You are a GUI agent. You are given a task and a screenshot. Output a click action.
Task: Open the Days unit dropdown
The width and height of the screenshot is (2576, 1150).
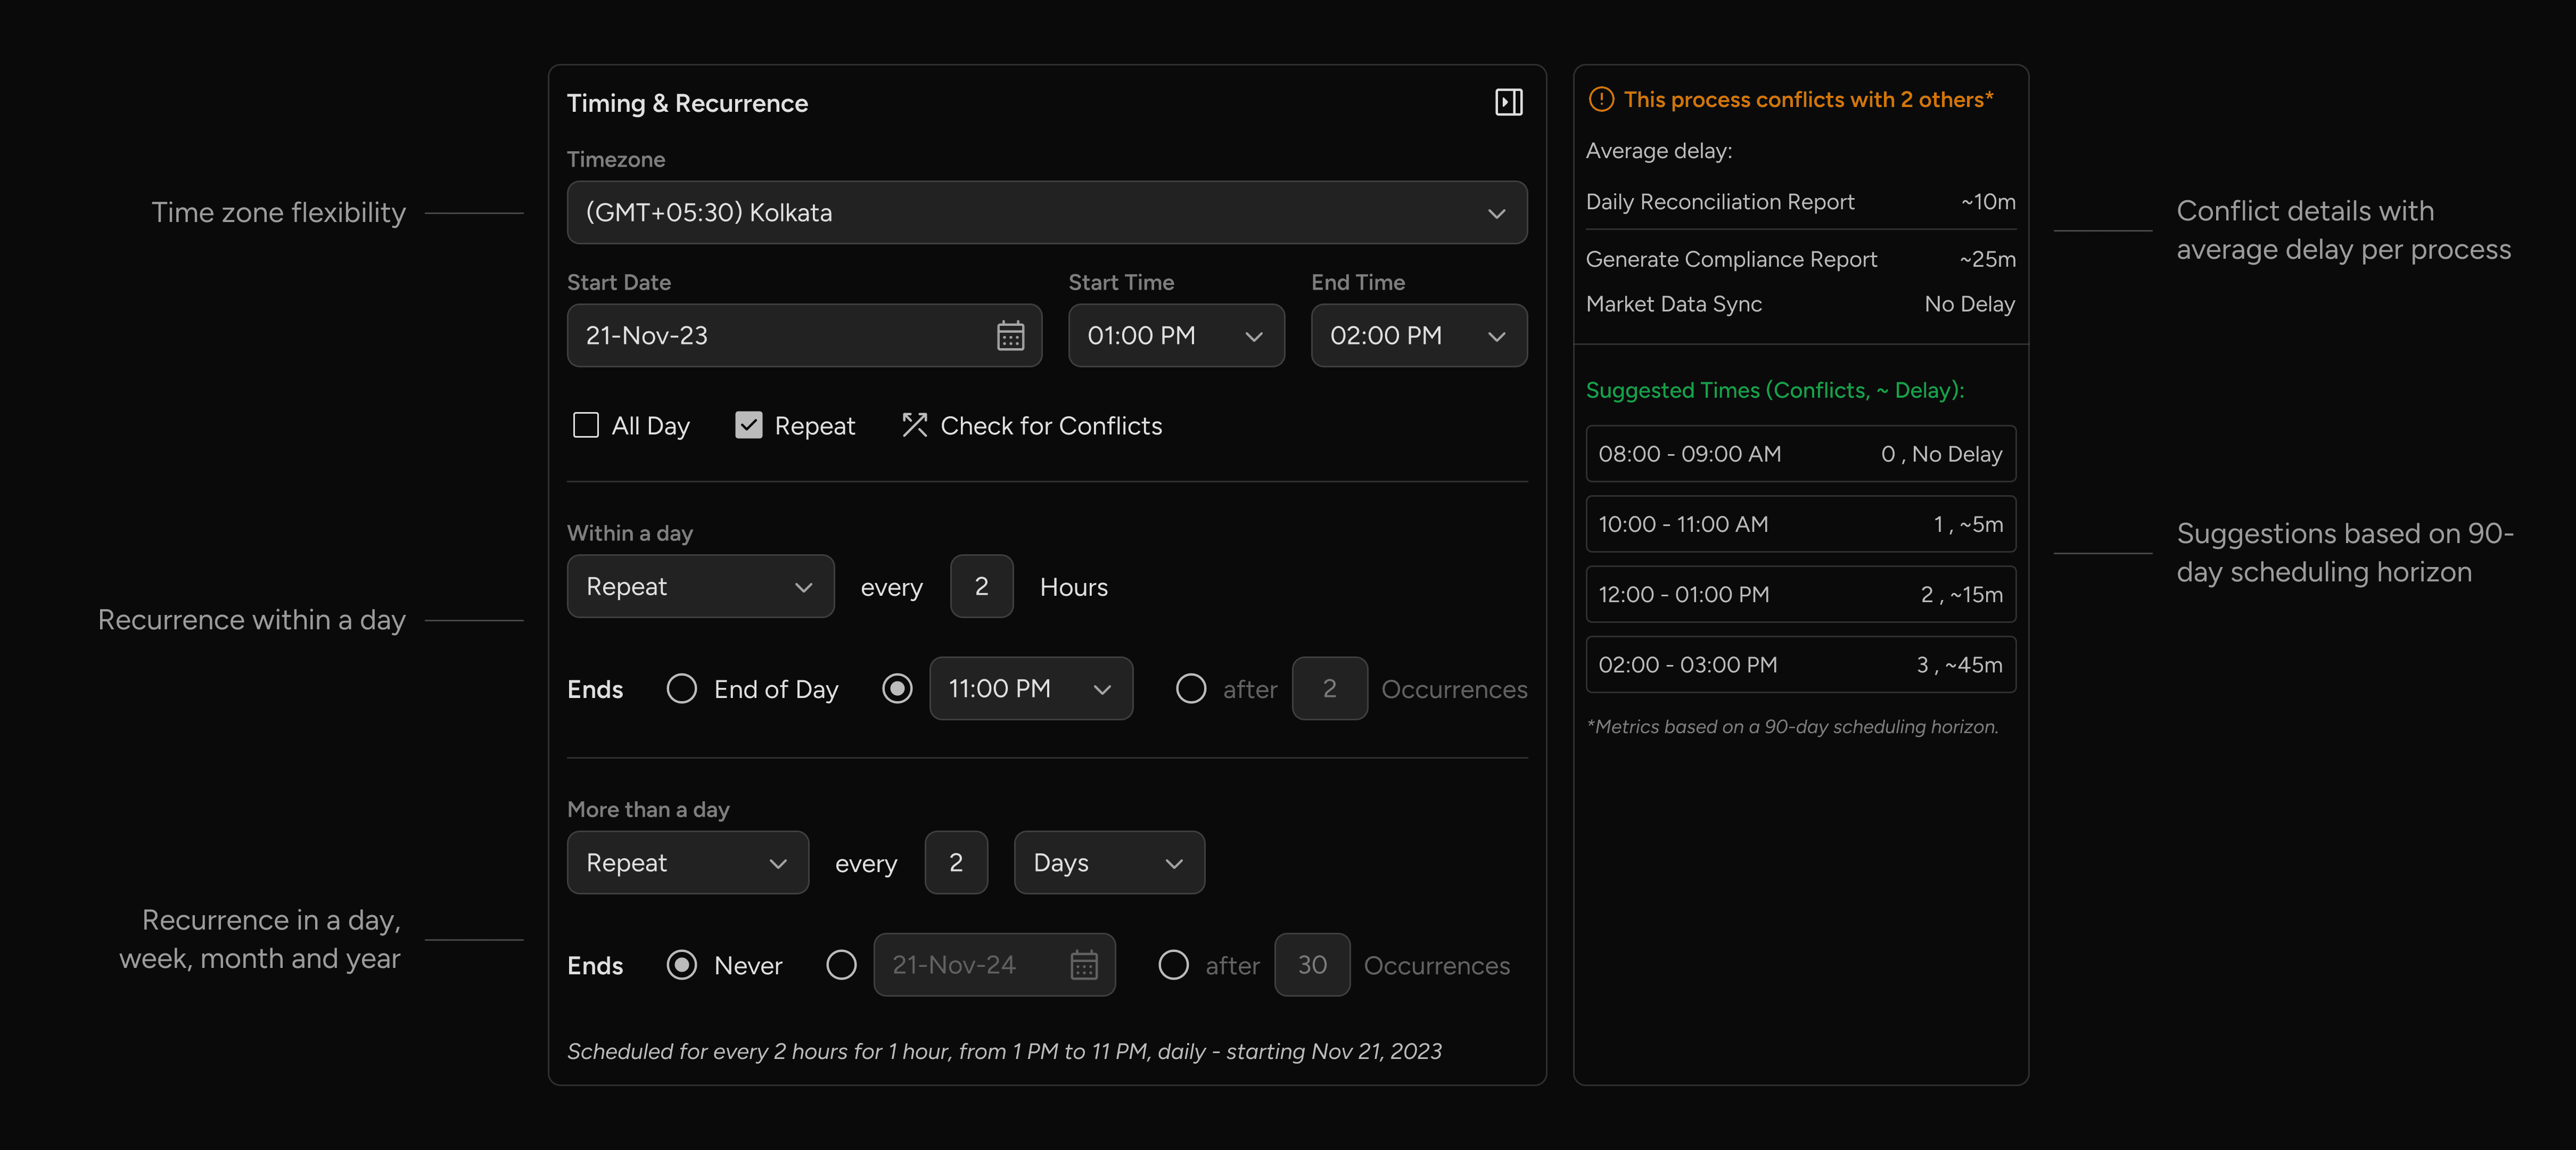1109,862
